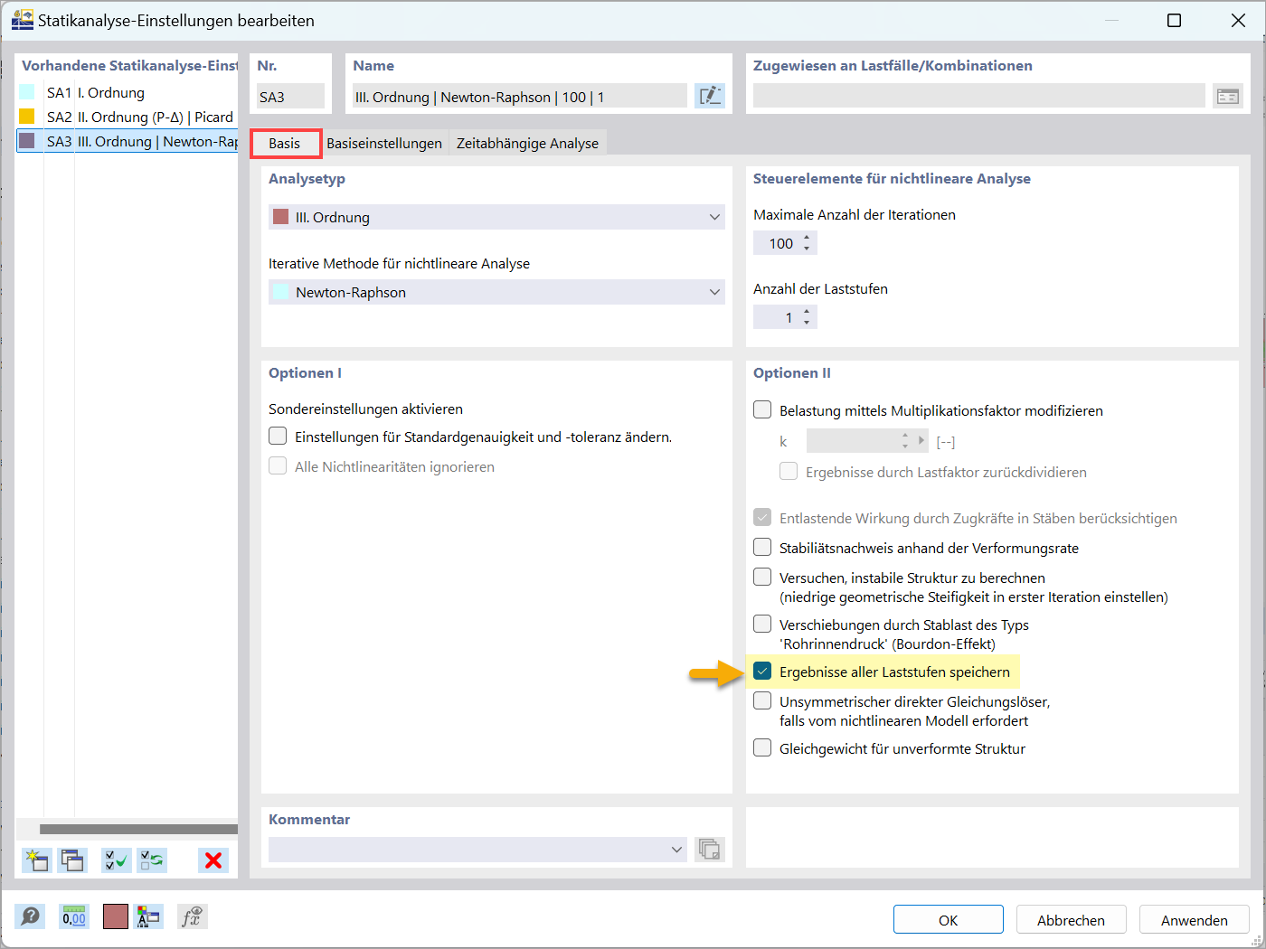Expand the Kommentar dropdown list

pos(676,849)
